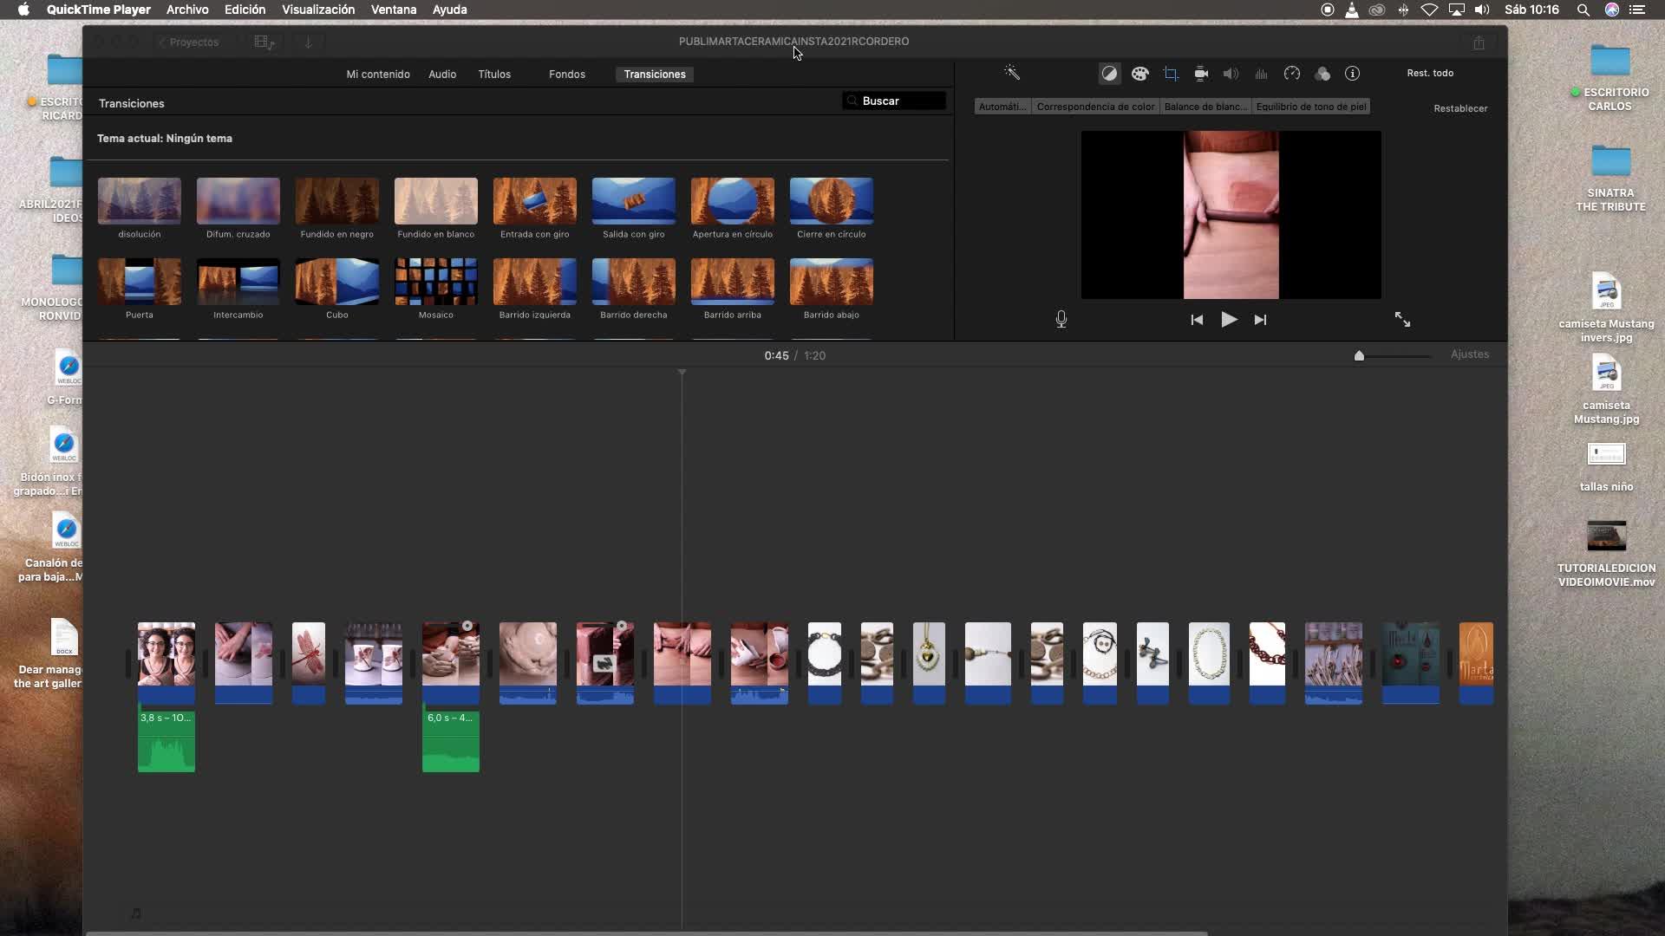This screenshot has width=1665, height=936.
Task: Open the Ajustes timeline settings popup
Action: [1469, 354]
